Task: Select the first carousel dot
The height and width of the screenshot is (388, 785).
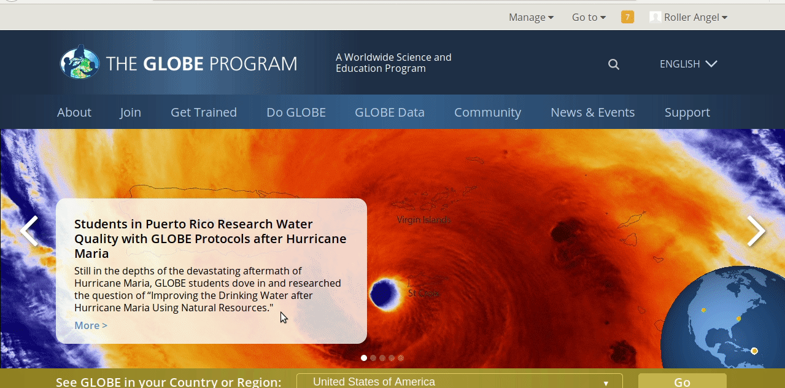Action: pyautogui.click(x=364, y=358)
